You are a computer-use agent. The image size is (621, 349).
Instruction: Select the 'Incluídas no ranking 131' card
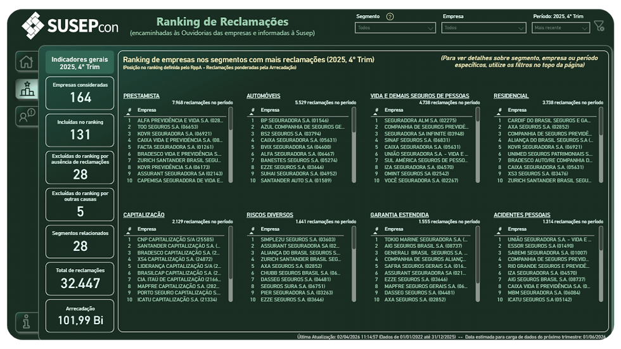tap(80, 130)
